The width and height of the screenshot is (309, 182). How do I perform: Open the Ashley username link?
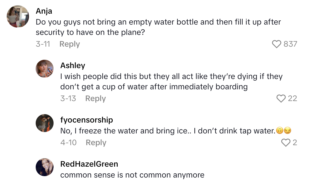coord(73,66)
